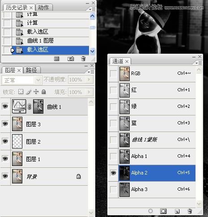Select the Alpha 3 channel

(157, 190)
